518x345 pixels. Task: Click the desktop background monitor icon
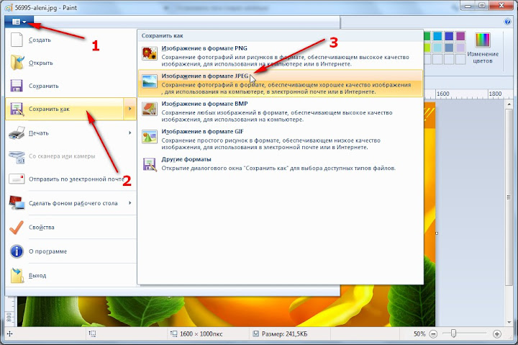(x=17, y=203)
